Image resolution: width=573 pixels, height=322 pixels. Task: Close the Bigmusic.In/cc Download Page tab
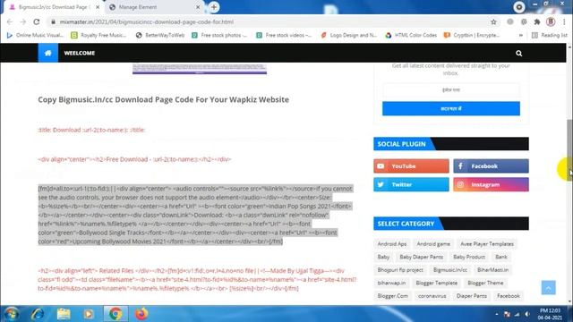98,7
